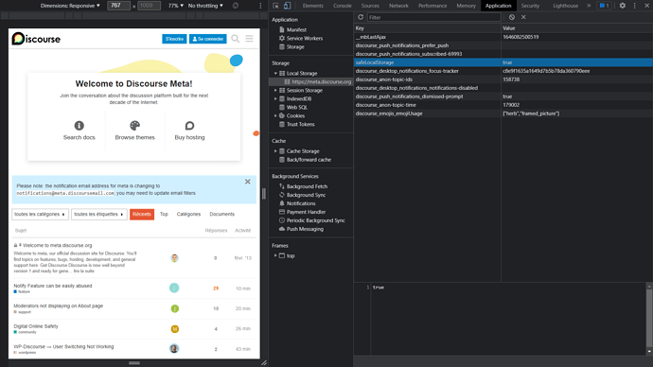Toggle the device toolbar icon
Image resolution: width=653 pixels, height=367 pixels.
pos(287,6)
